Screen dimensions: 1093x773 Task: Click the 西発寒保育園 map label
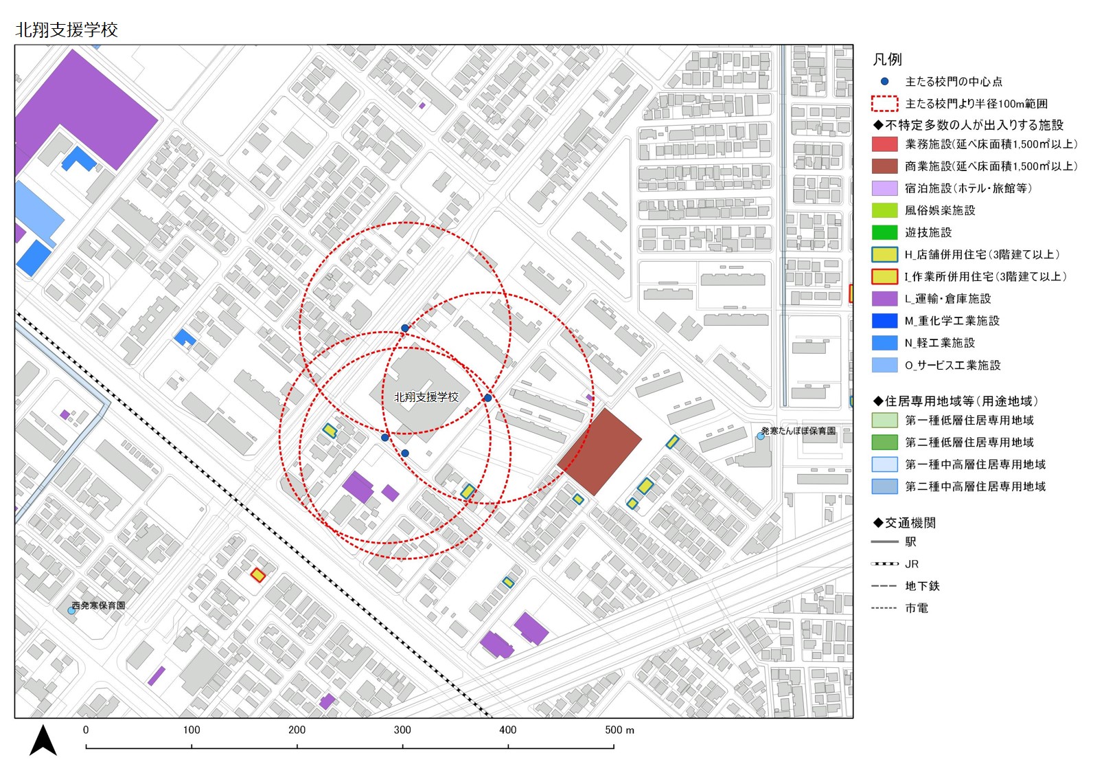99,605
